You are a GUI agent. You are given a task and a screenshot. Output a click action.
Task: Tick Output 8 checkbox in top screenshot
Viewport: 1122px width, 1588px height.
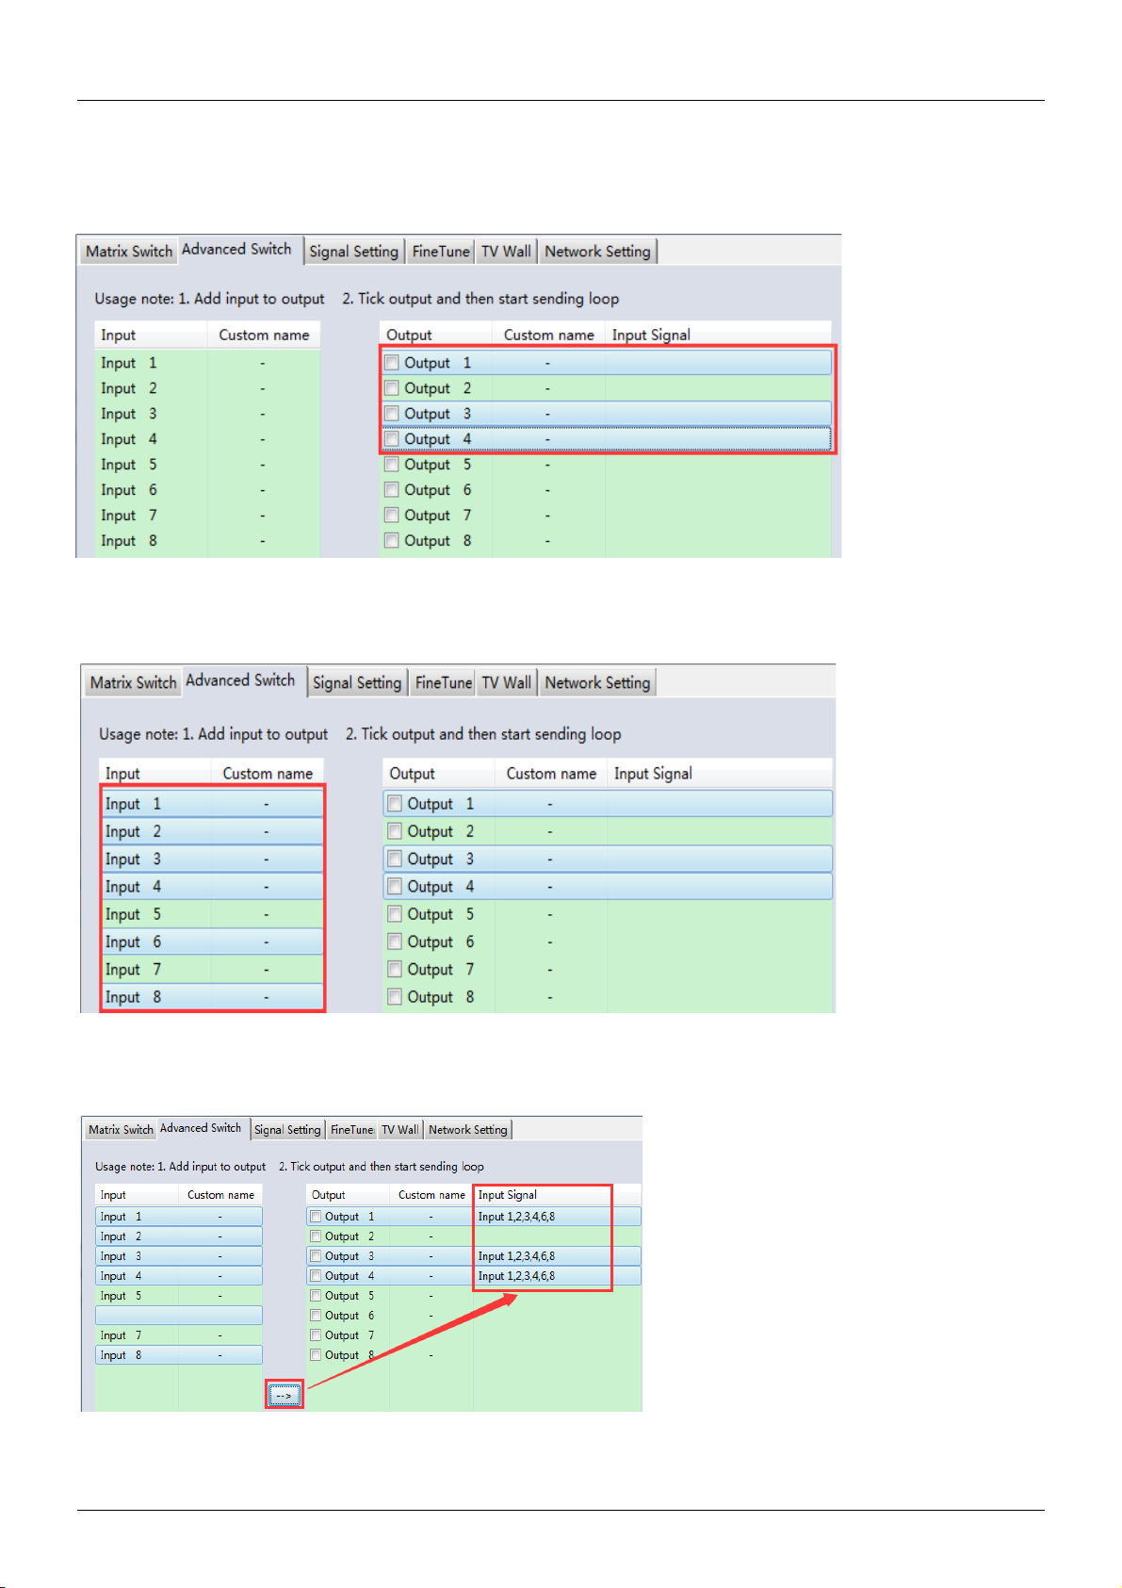coord(392,541)
